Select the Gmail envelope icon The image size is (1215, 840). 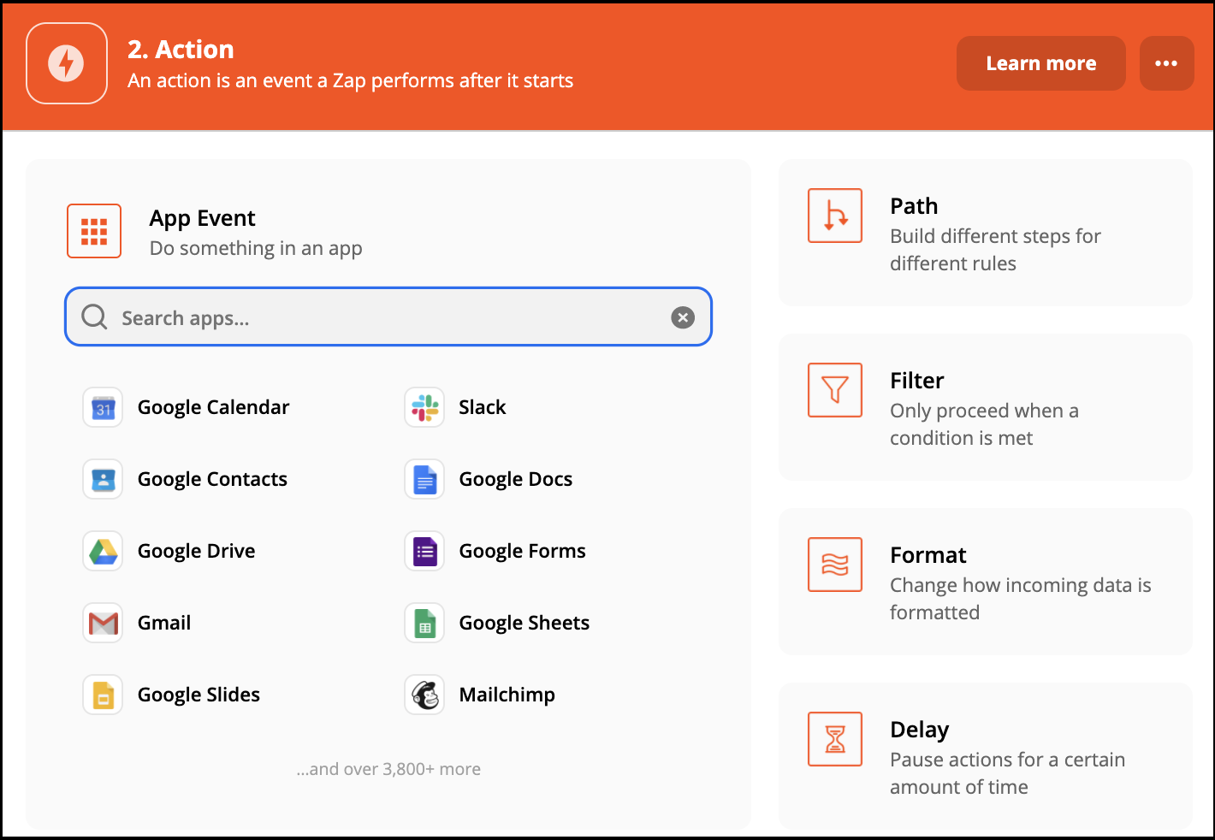pos(103,623)
